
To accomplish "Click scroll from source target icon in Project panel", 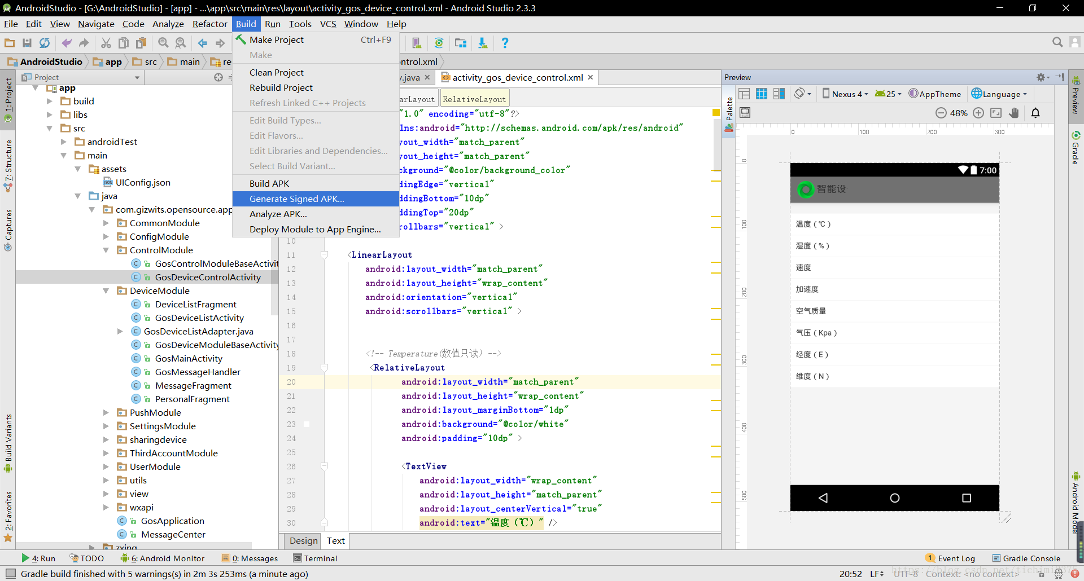I will pyautogui.click(x=218, y=77).
